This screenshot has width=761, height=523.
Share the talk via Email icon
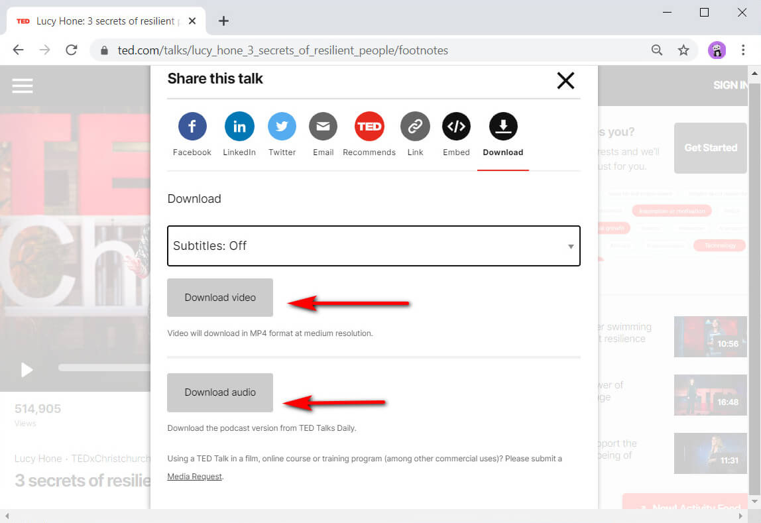(323, 126)
